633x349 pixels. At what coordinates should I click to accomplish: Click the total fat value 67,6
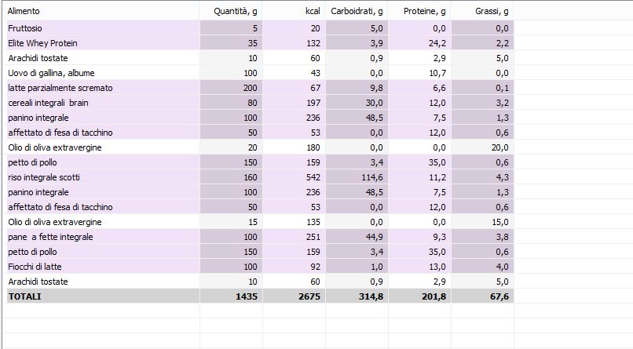pyautogui.click(x=497, y=296)
